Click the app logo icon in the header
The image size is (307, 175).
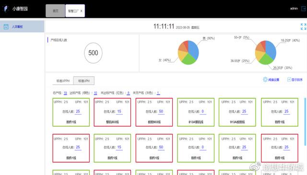point(6,9)
